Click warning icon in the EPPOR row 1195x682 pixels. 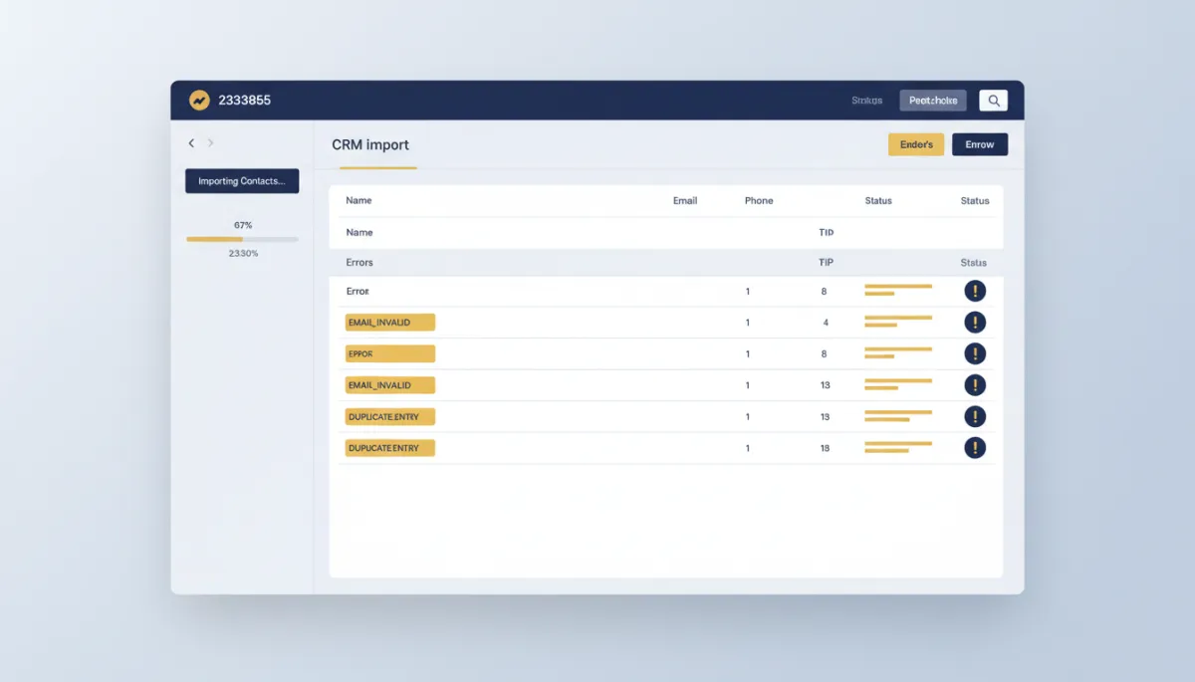[x=975, y=353]
